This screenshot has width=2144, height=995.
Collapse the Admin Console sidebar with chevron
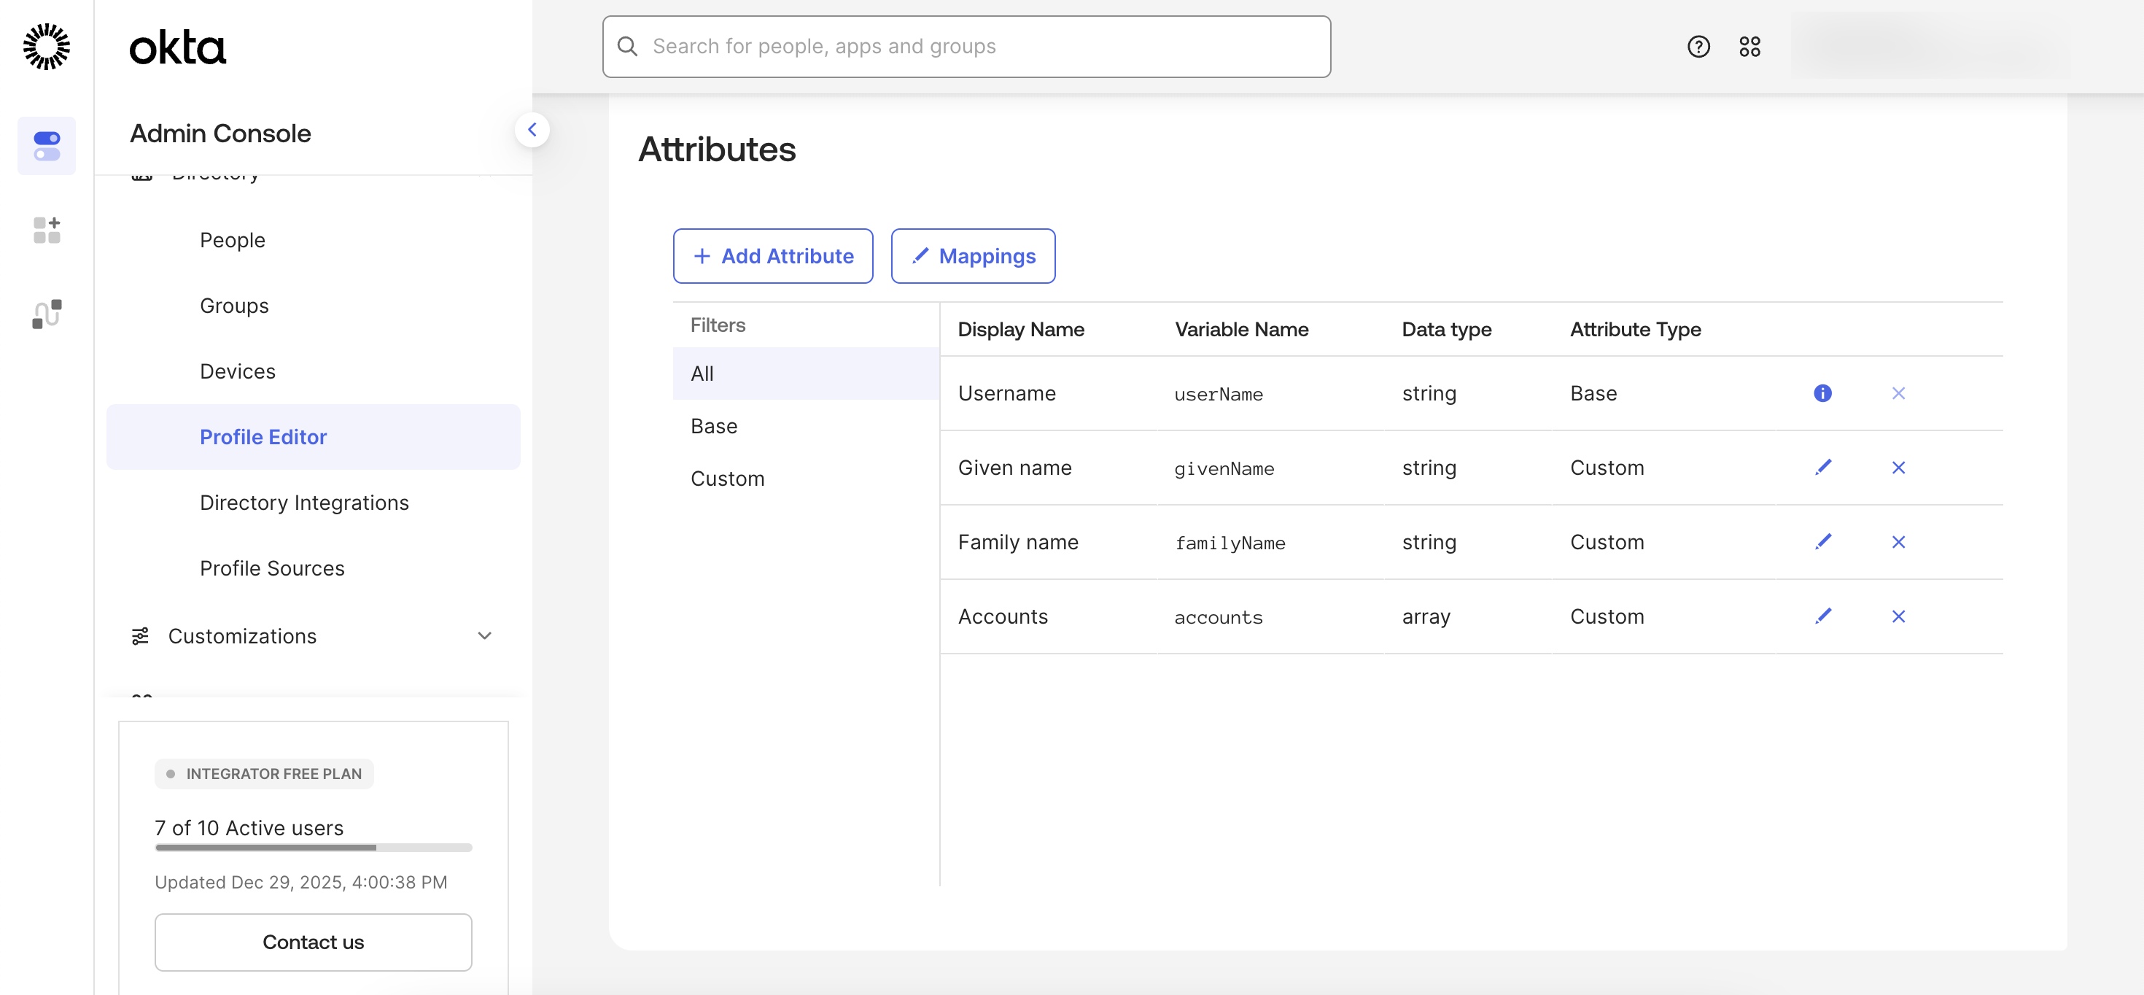(532, 129)
